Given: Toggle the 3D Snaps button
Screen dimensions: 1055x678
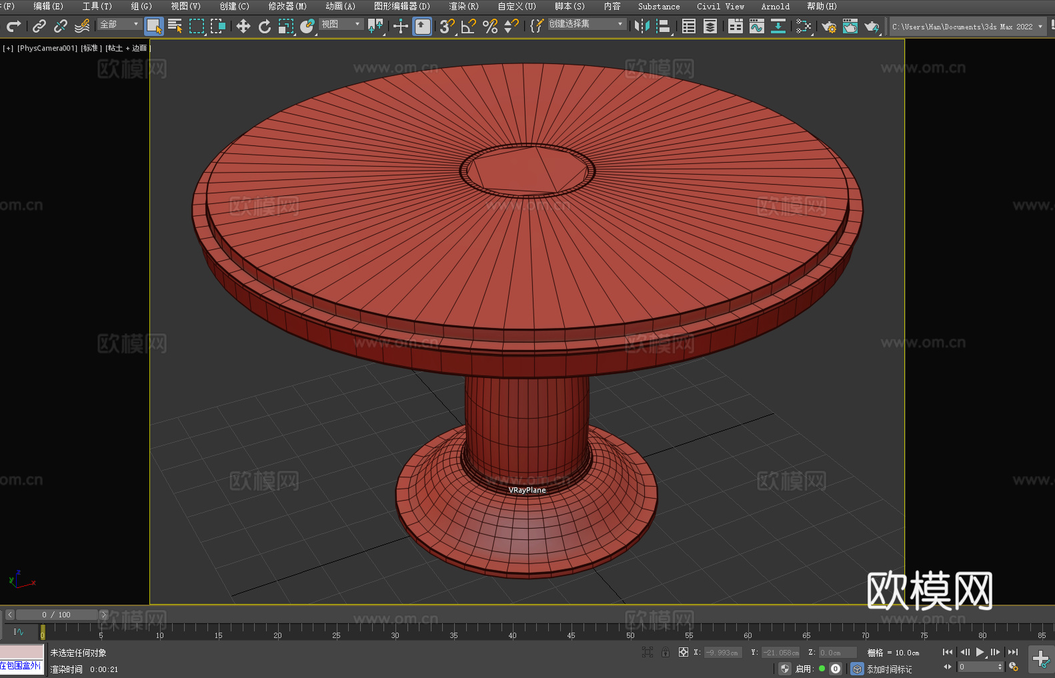Looking at the screenshot, I should 447,26.
